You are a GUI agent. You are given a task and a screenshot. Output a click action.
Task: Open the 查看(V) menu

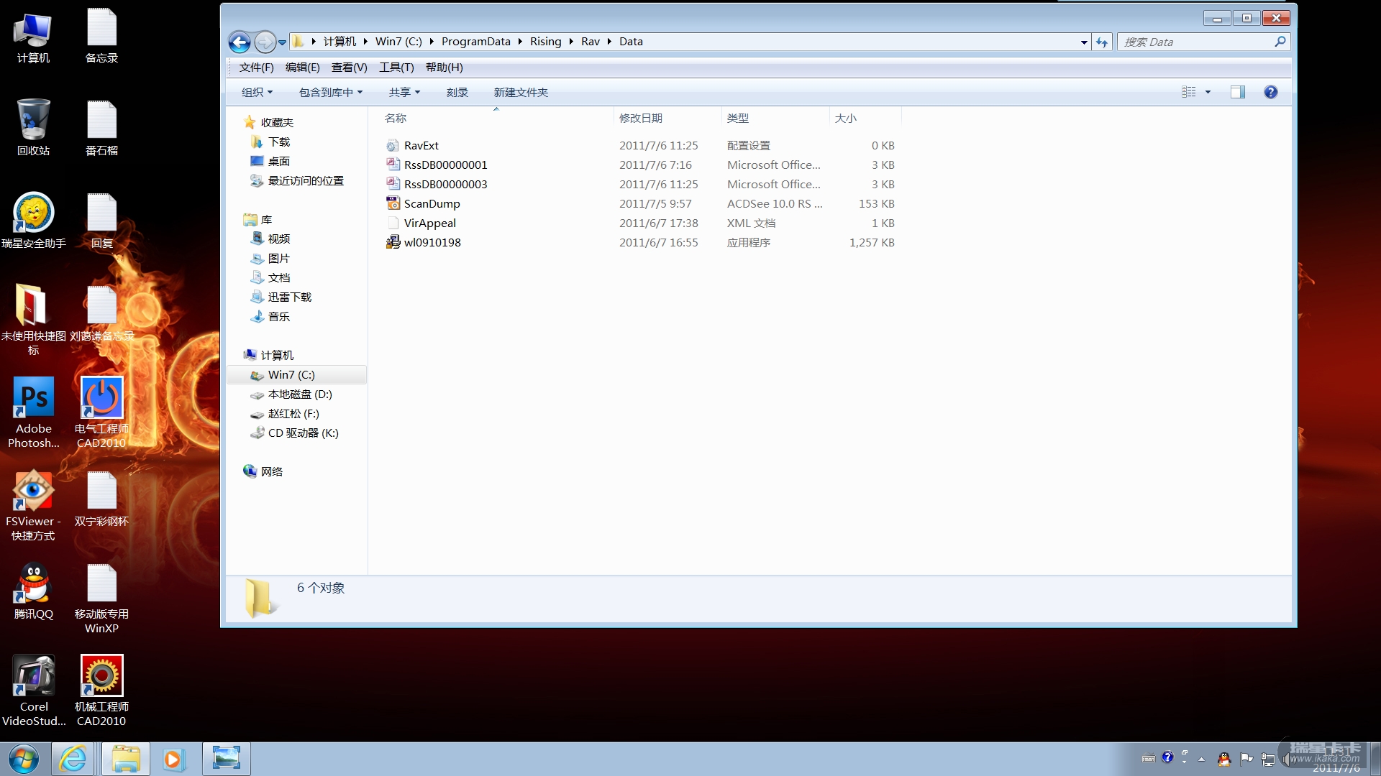[349, 67]
